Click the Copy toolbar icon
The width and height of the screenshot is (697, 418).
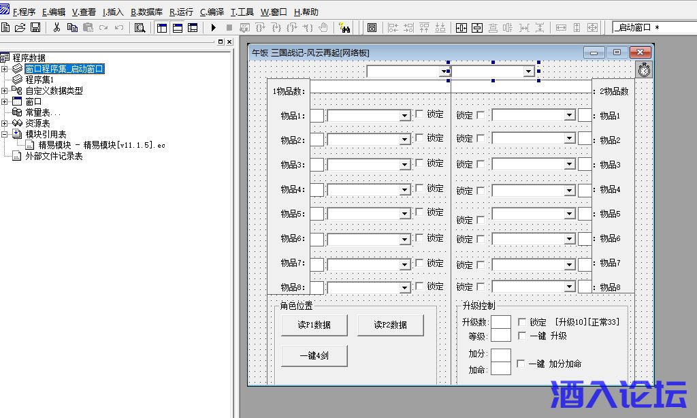pyautogui.click(x=72, y=28)
